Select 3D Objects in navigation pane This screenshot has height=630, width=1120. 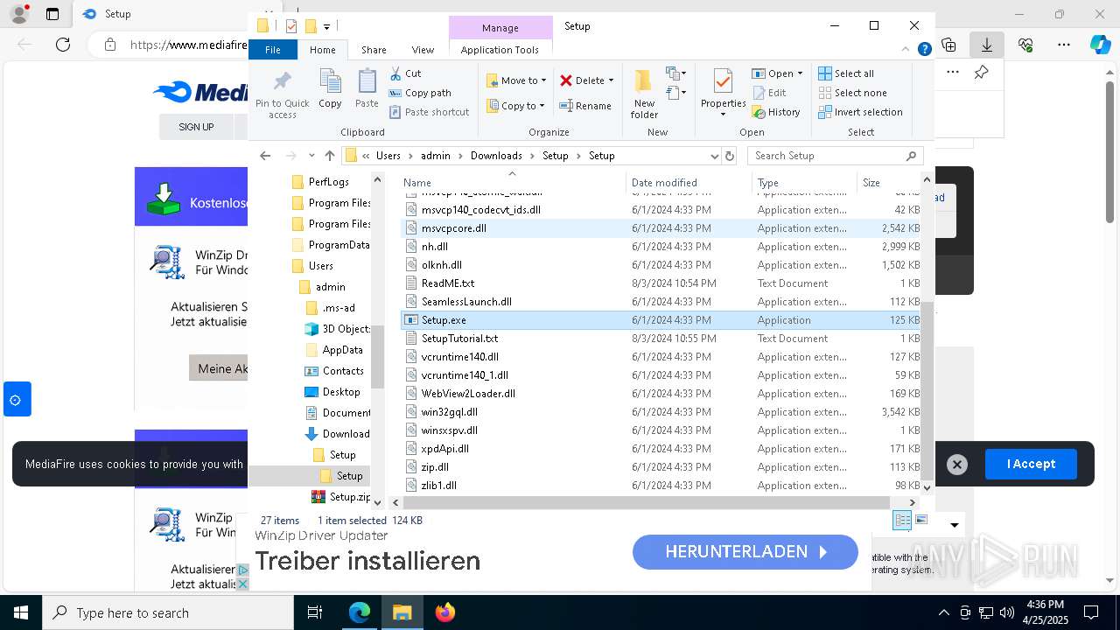[x=338, y=329]
